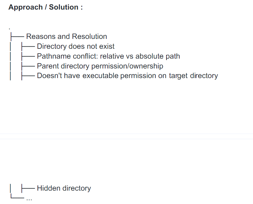Click branch connector before "Doesn't have executable permission"

tap(28, 76)
